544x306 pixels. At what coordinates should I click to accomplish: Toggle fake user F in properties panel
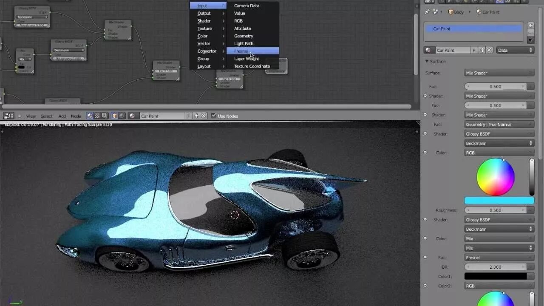(474, 50)
